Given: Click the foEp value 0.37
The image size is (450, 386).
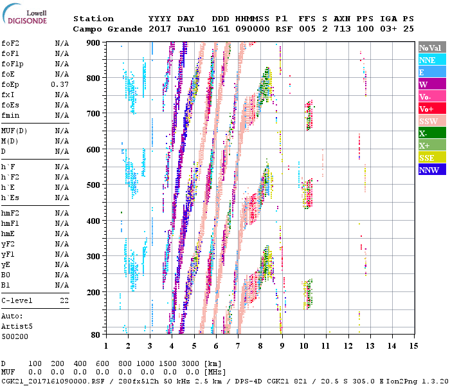Looking at the screenshot, I should [60, 84].
